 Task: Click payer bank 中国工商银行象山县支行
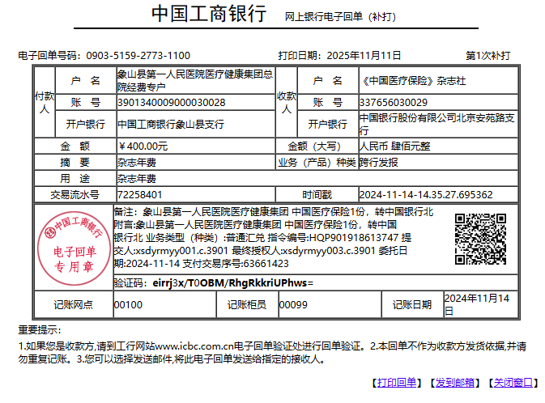coord(170,125)
